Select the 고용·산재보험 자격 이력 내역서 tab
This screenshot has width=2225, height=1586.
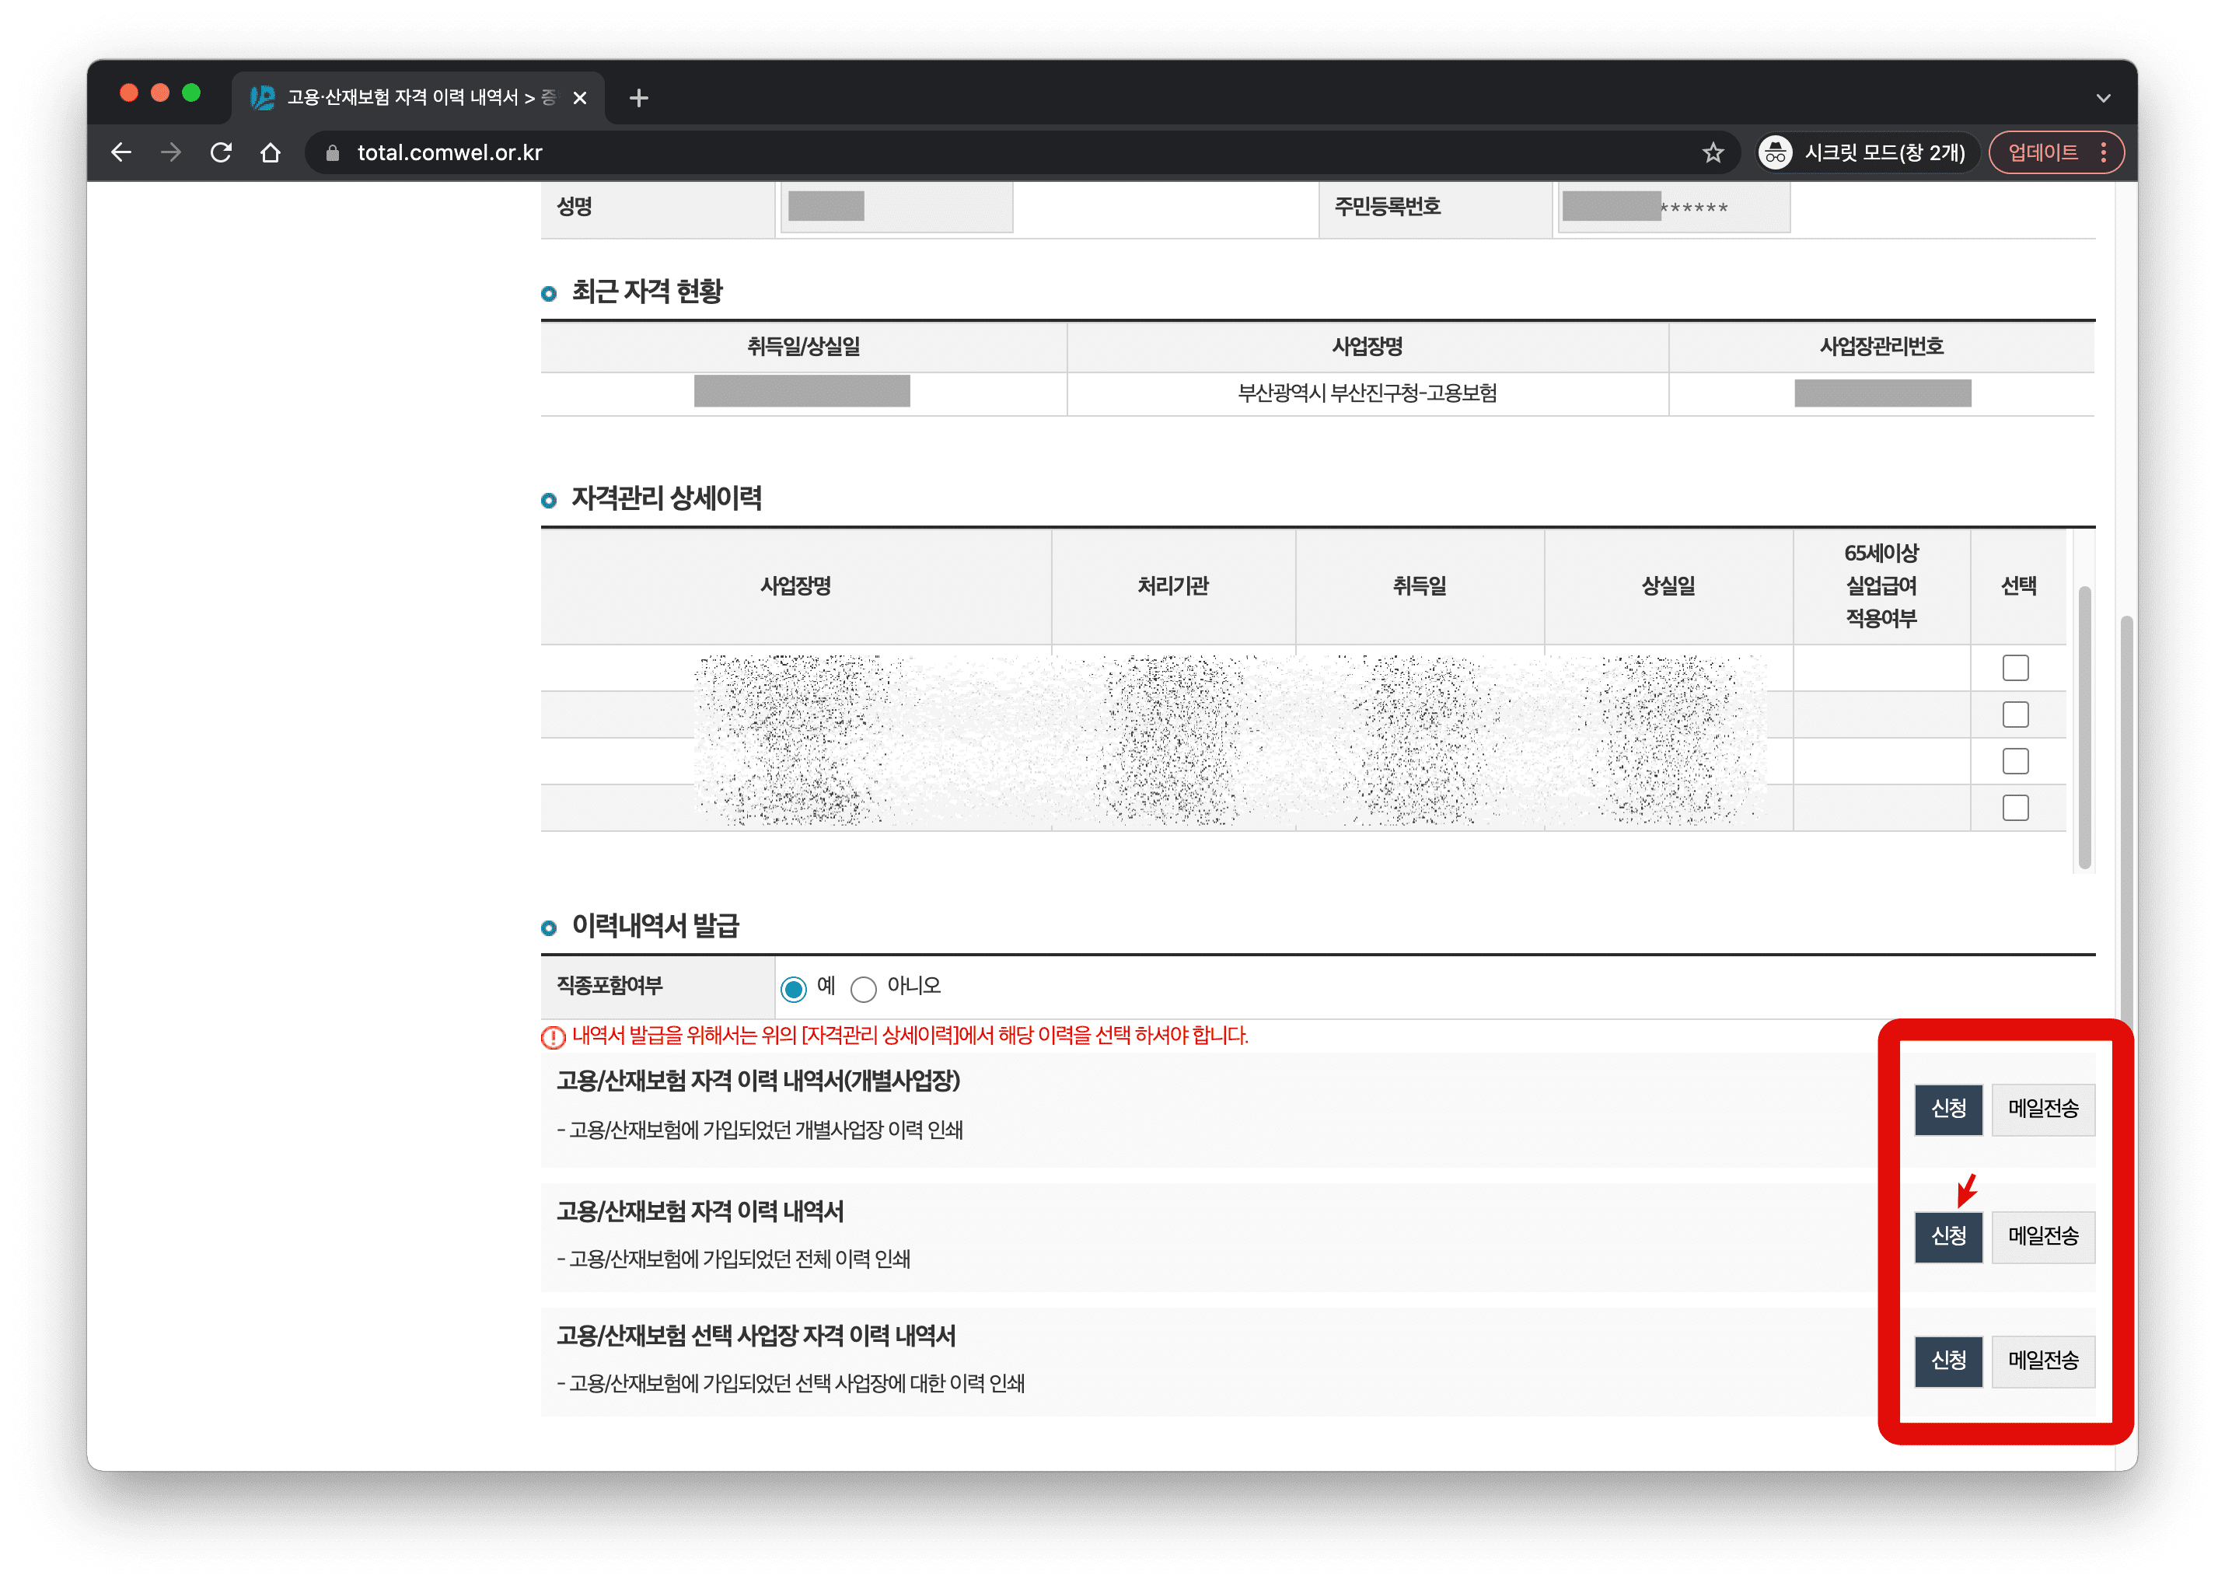(x=410, y=98)
